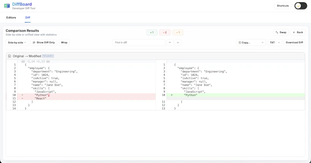Click the +1 additions badge
This screenshot has width=311, height=163.
[152, 33]
